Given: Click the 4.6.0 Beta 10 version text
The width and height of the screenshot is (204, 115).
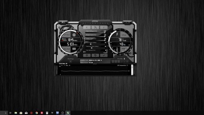Looking at the screenshot, I should pos(63,64).
